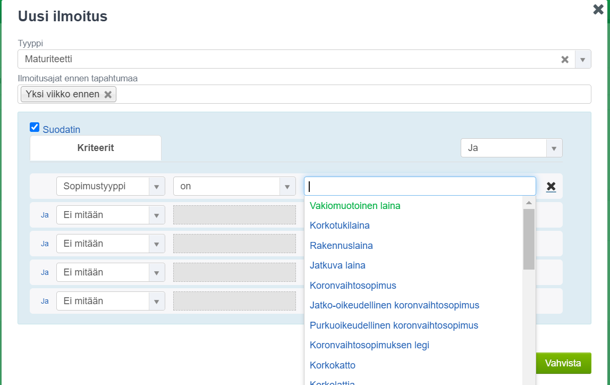
Task: Pick Rakennuslaina from the list
Action: click(341, 246)
